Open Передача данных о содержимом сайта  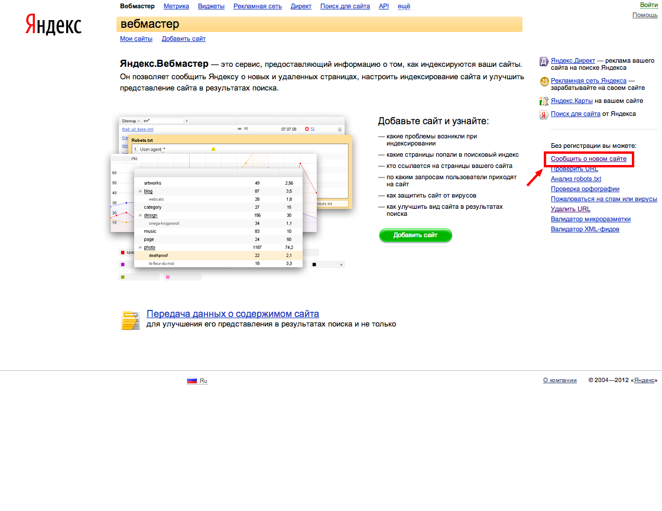click(x=233, y=314)
